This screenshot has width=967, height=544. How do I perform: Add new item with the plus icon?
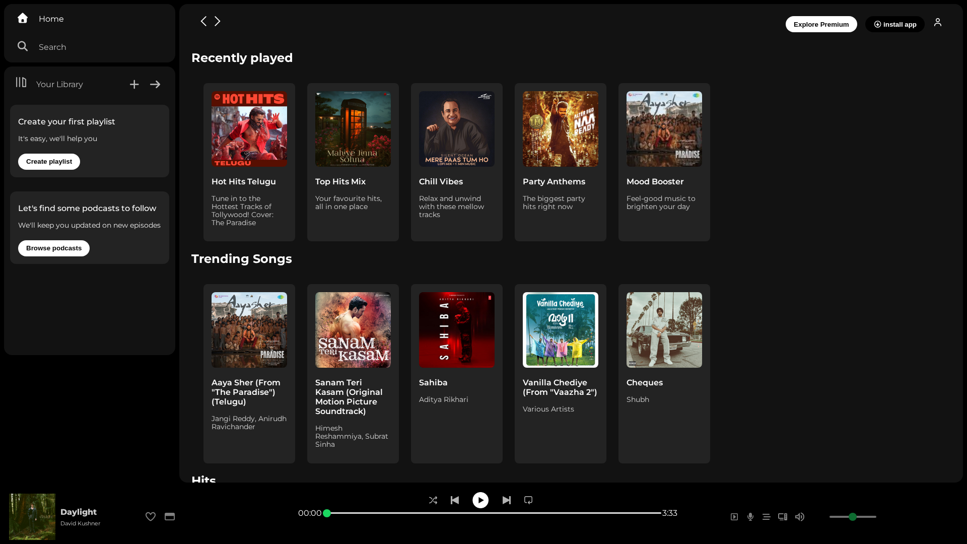pos(134,85)
